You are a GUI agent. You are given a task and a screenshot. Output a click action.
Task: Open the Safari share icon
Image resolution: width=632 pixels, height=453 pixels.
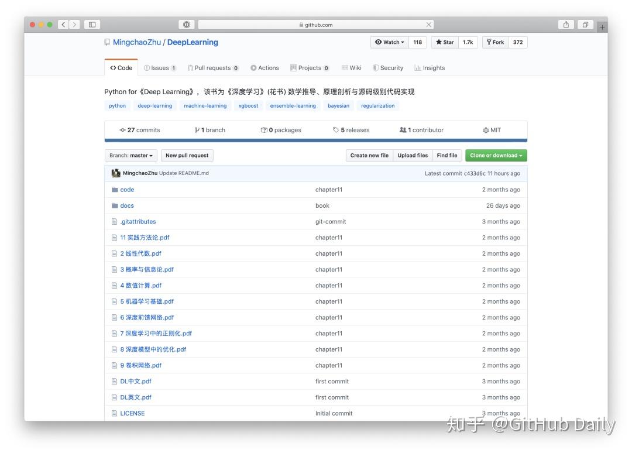[566, 25]
